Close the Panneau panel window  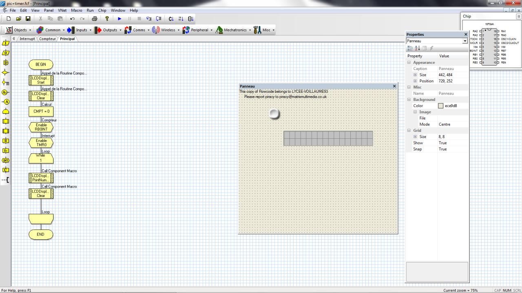pyautogui.click(x=394, y=86)
